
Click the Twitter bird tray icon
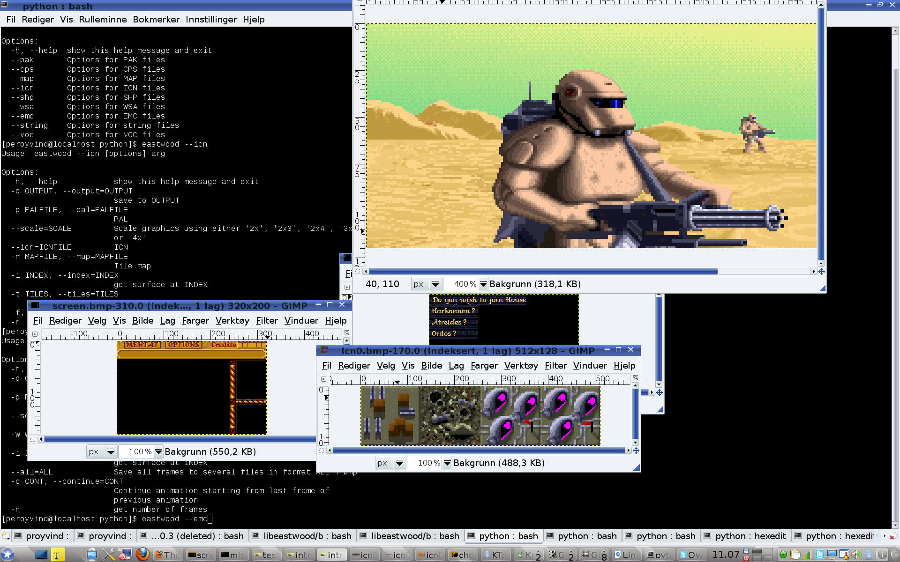tap(820, 555)
